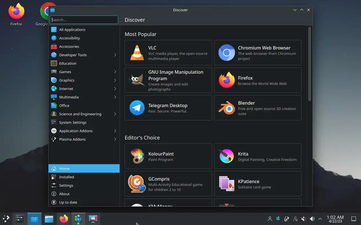Open the Firefox card in Most Popular
Viewport: 361px width, 225px height.
[258, 80]
